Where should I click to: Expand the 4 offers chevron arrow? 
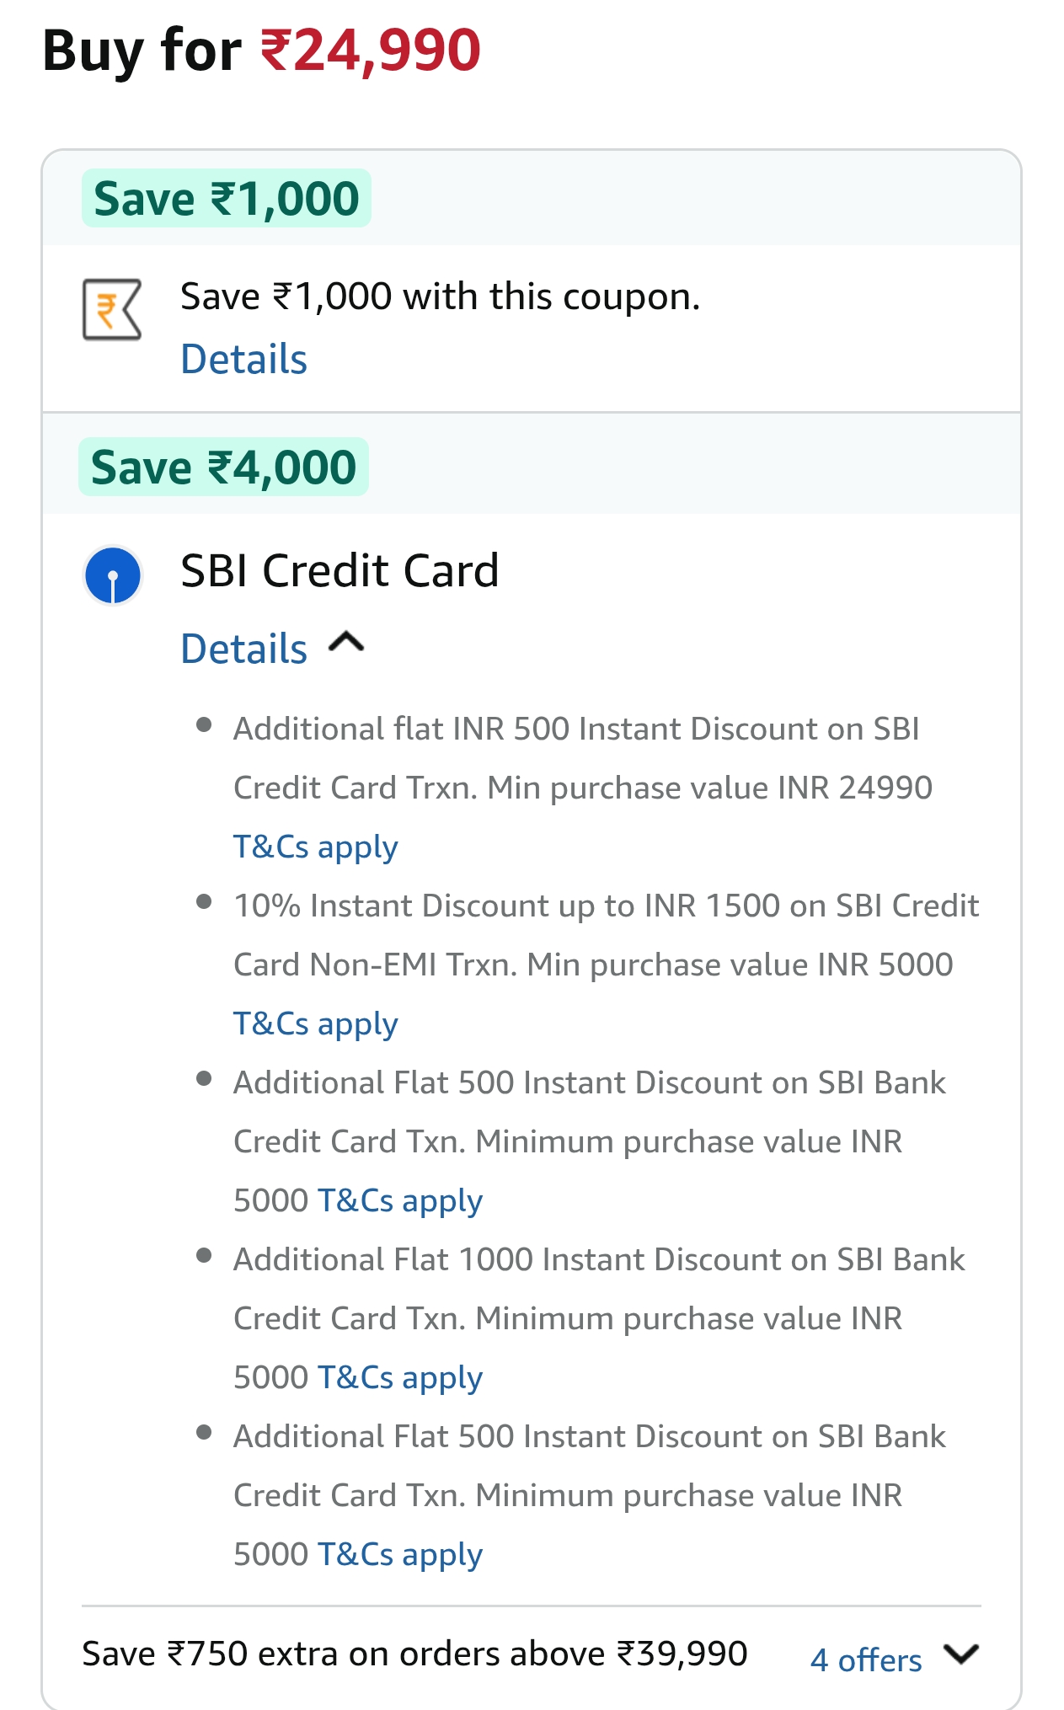point(961,1654)
